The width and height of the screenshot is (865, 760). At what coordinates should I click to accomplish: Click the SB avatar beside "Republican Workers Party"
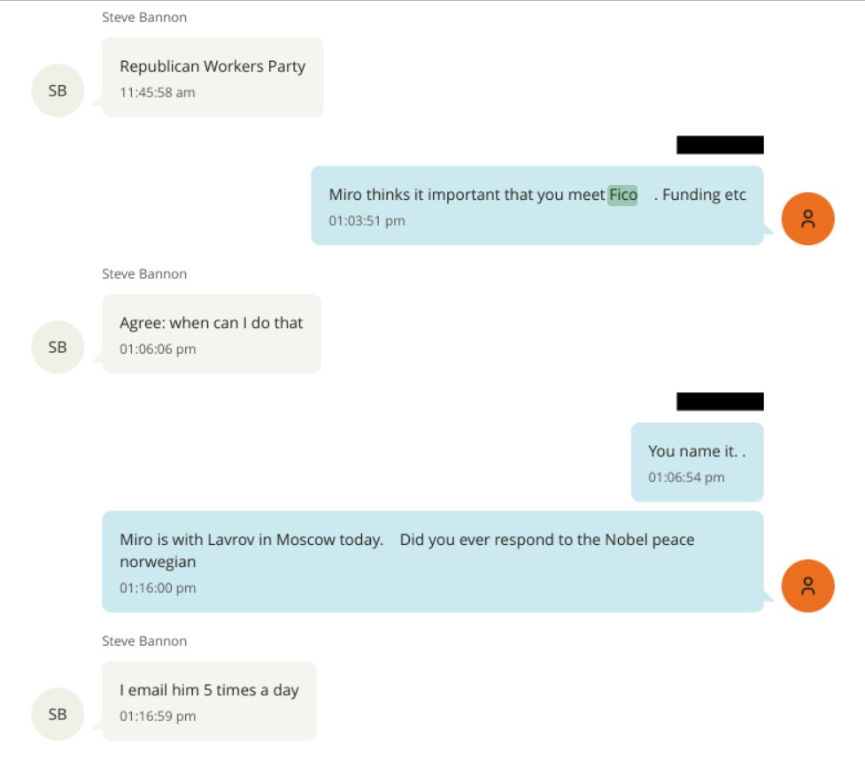pyautogui.click(x=57, y=90)
